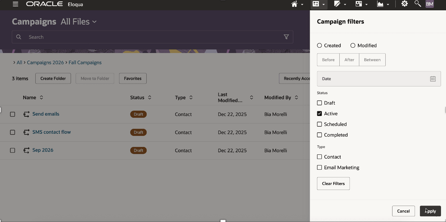Click the campaign flow icon beside SMS contact flow
Image resolution: width=446 pixels, height=222 pixels.
click(x=26, y=132)
